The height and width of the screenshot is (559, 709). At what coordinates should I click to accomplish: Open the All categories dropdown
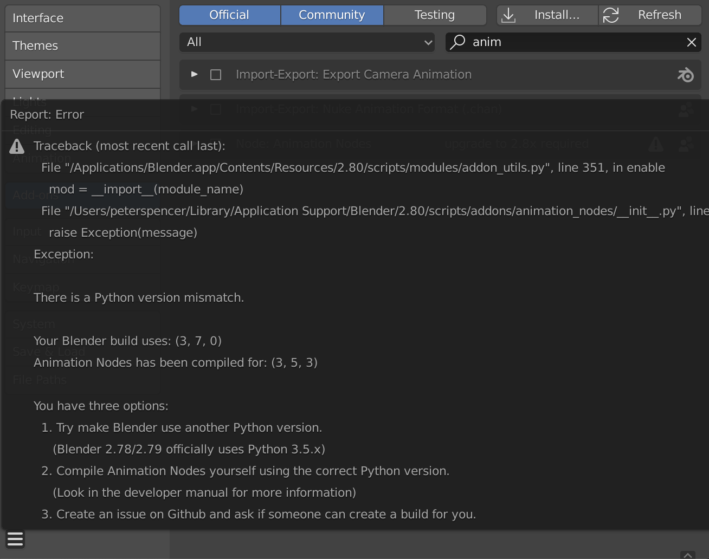[307, 42]
